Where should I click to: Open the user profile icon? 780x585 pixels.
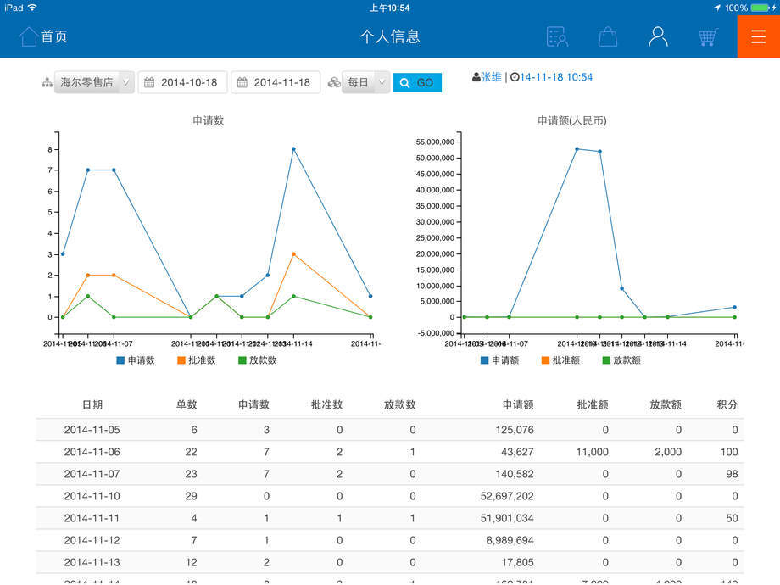(x=658, y=36)
